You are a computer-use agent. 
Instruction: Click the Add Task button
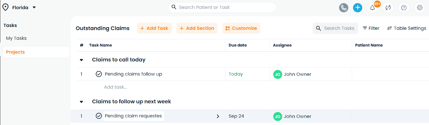(154, 28)
